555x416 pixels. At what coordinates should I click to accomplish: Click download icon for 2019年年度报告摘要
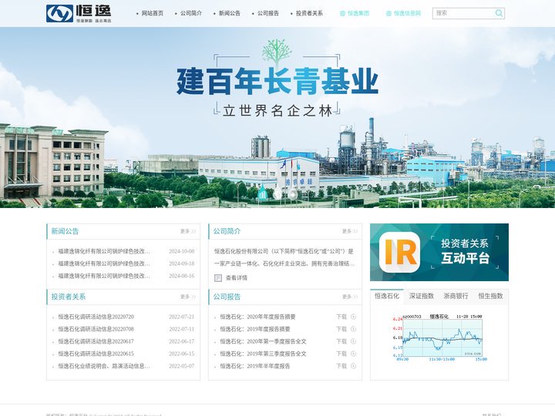point(353,329)
